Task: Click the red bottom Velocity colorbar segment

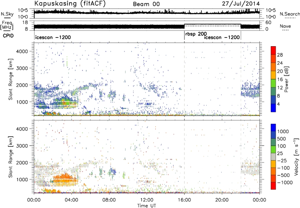Action: [273, 186]
